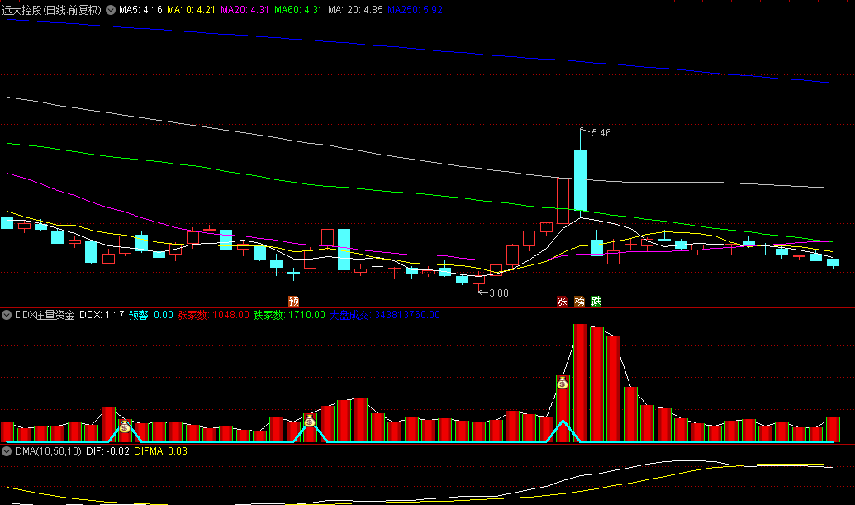Click the leftmost money bag signal icon
Viewport: 855px width, 505px height.
click(125, 426)
